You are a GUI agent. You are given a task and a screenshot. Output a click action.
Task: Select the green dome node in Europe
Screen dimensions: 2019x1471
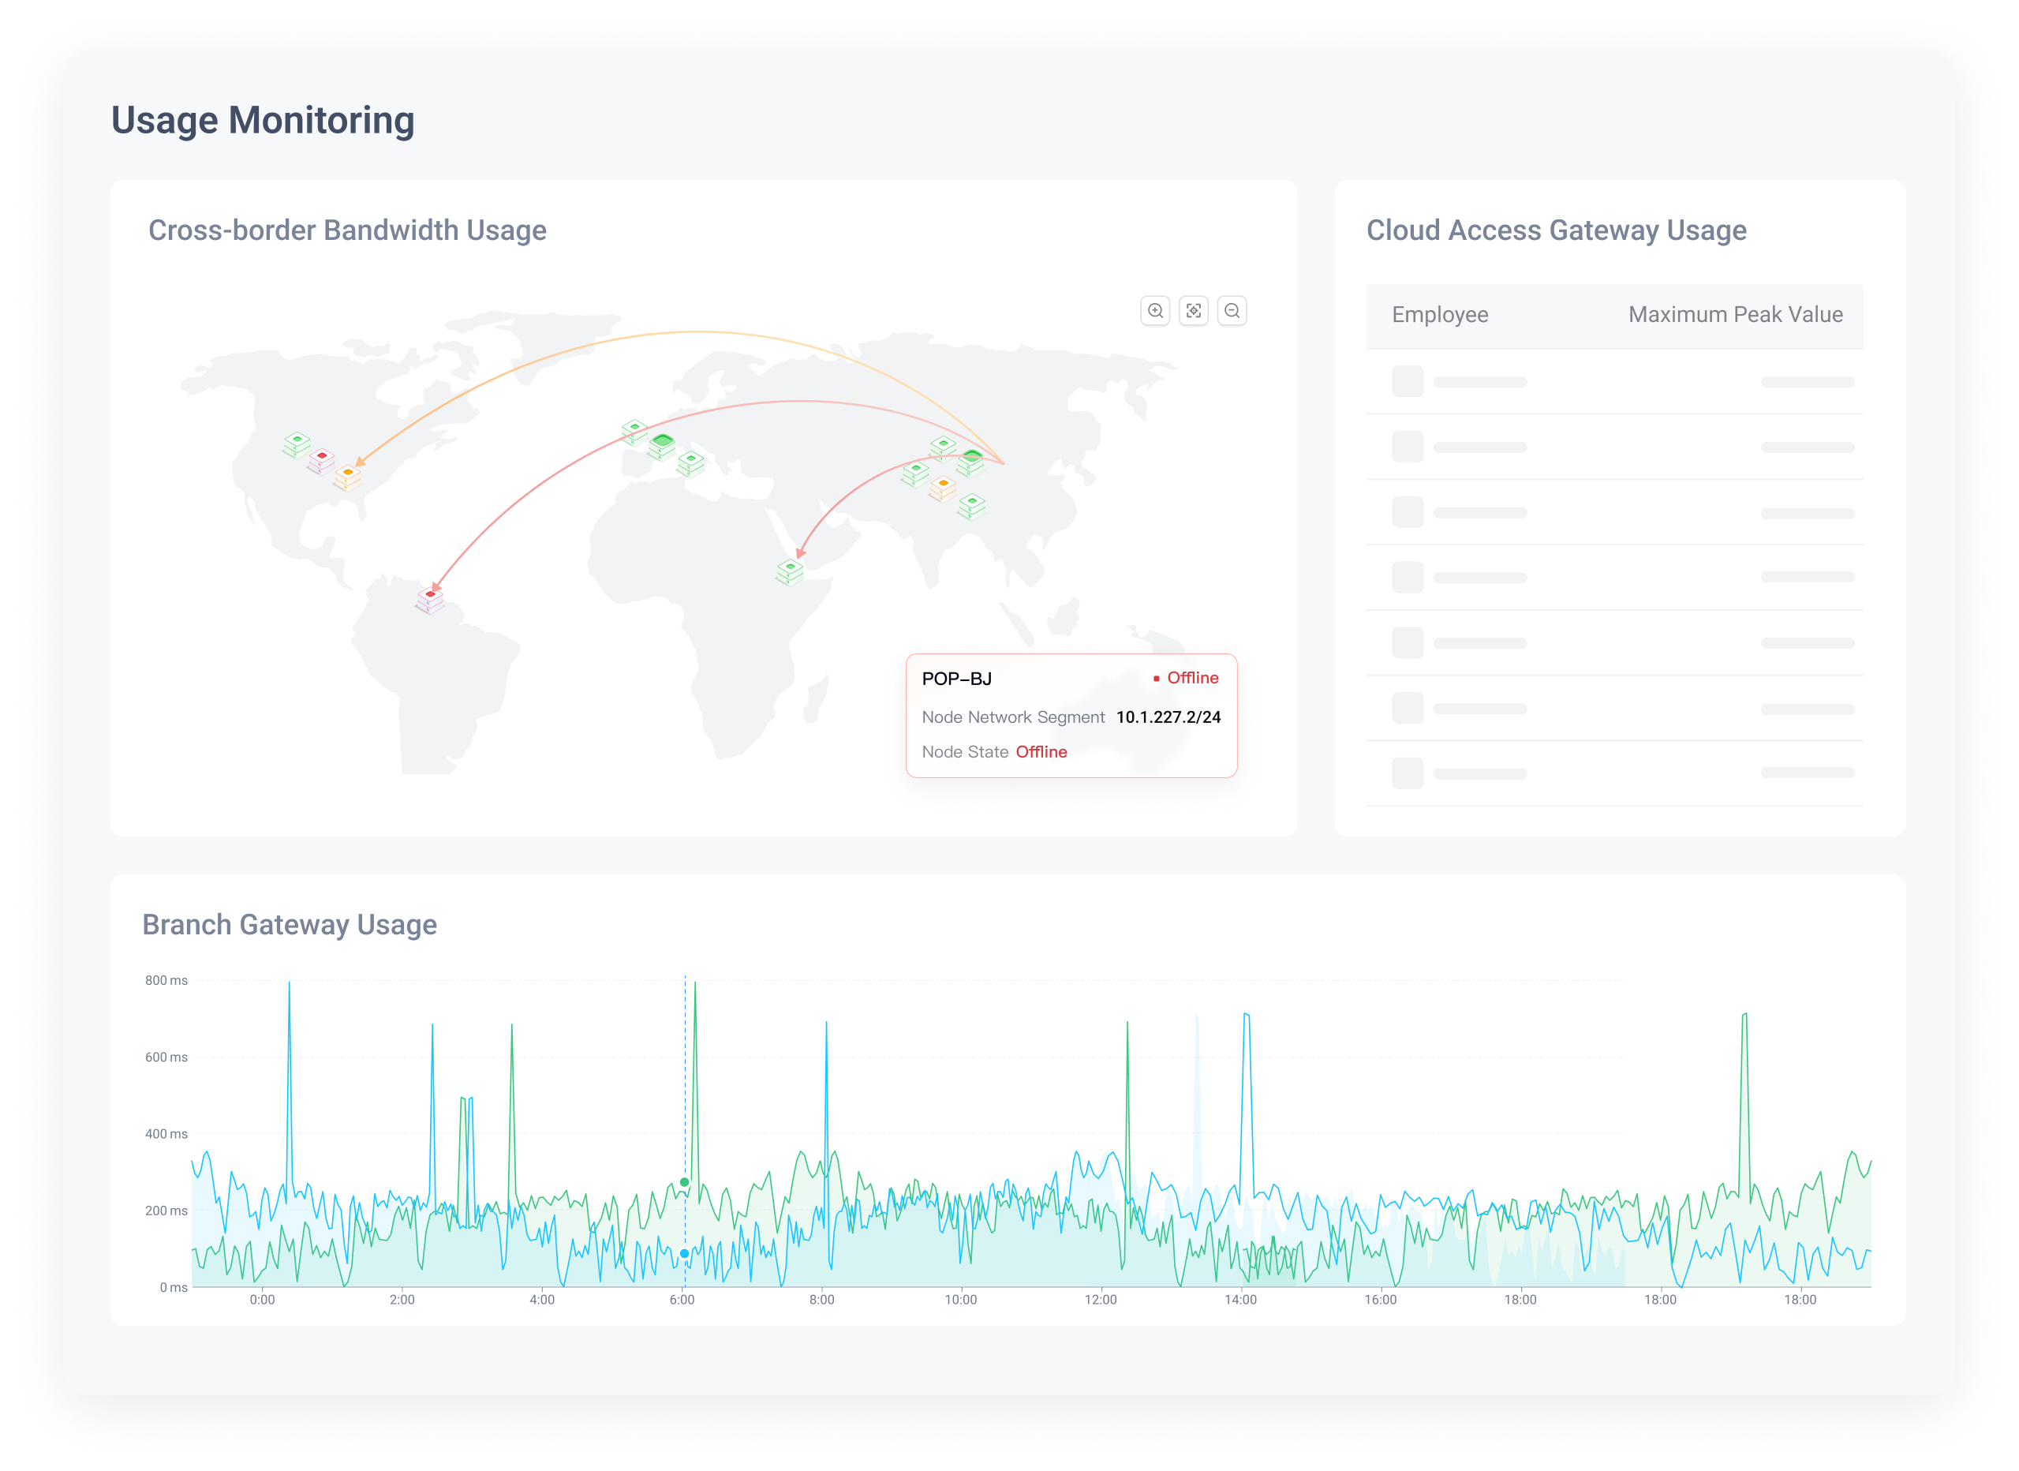(661, 445)
